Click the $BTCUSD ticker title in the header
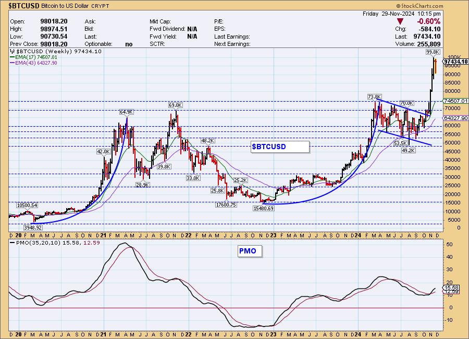 [24, 6]
